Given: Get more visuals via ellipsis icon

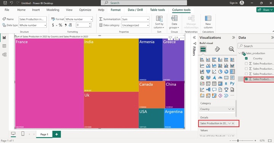Looking at the screenshot, I should pyautogui.click(x=232, y=96).
